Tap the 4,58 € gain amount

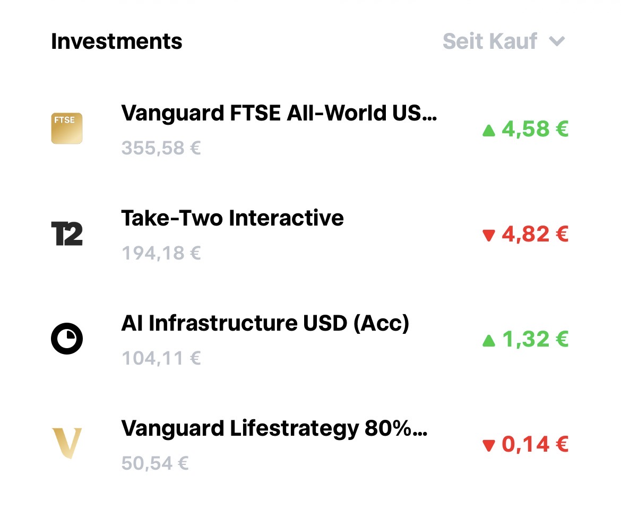(x=535, y=129)
